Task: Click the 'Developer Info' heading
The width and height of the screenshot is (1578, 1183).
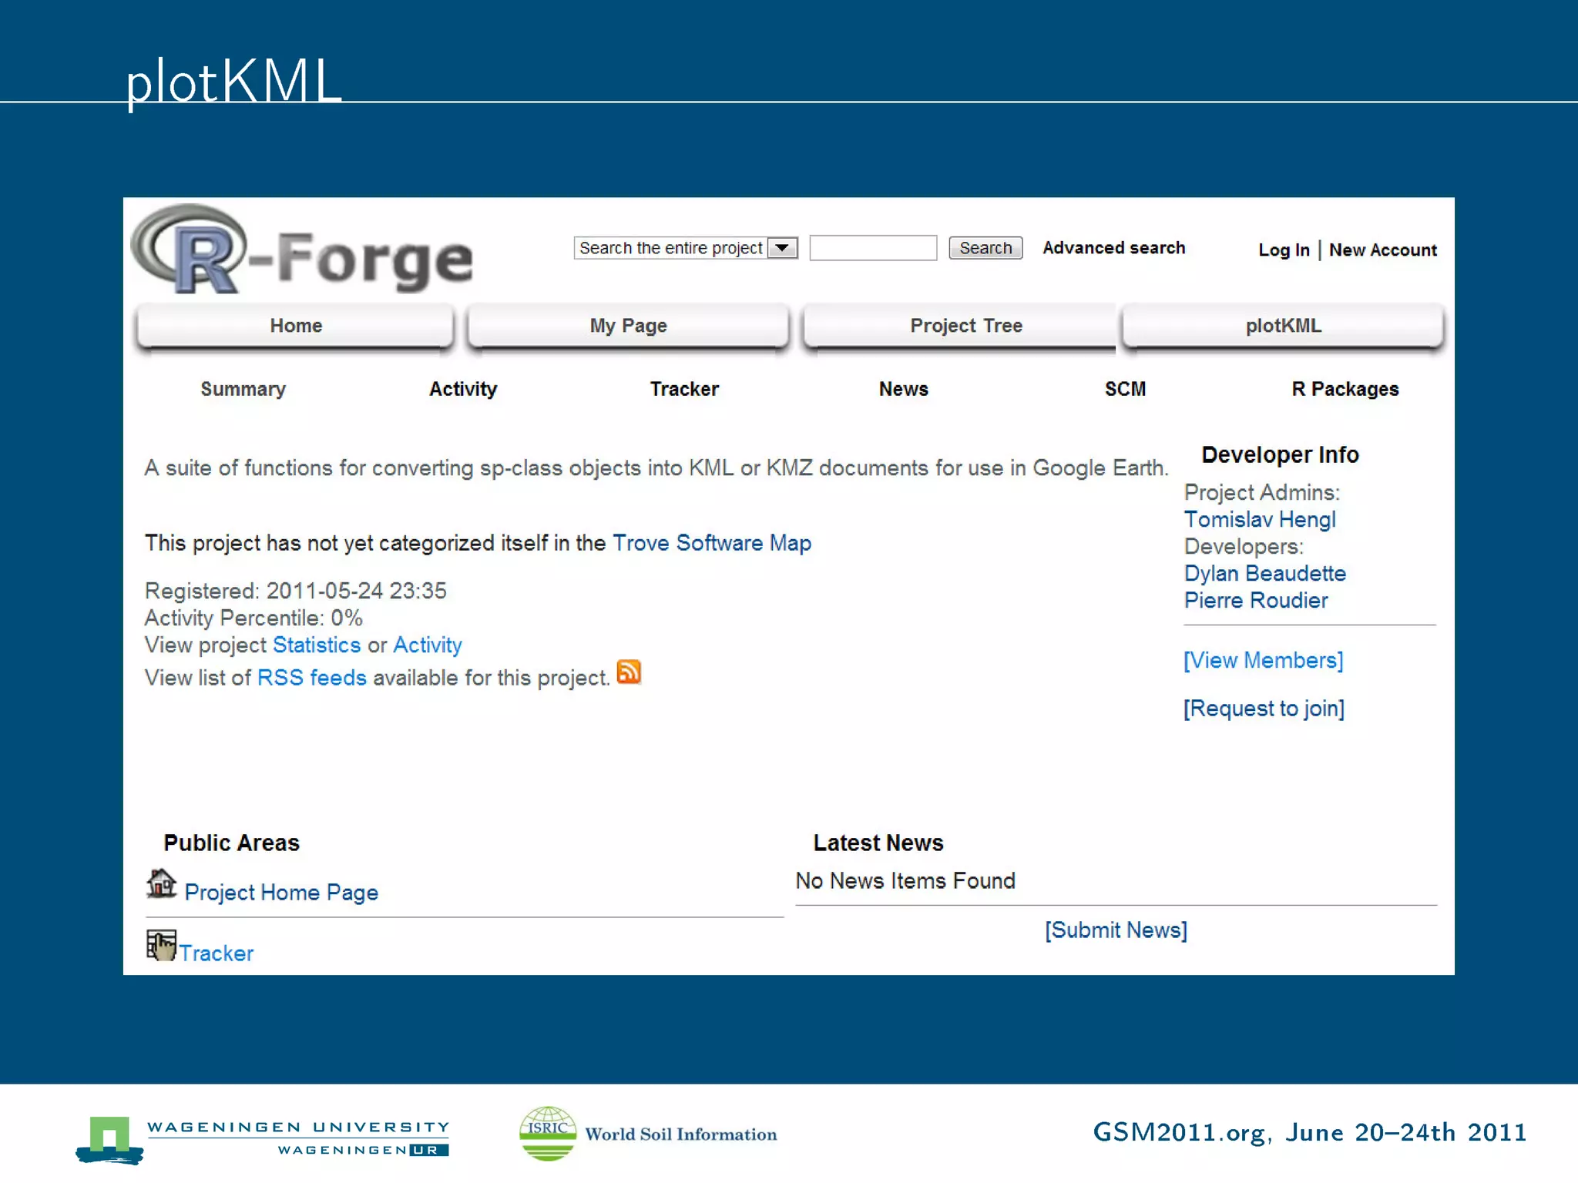Action: tap(1280, 454)
